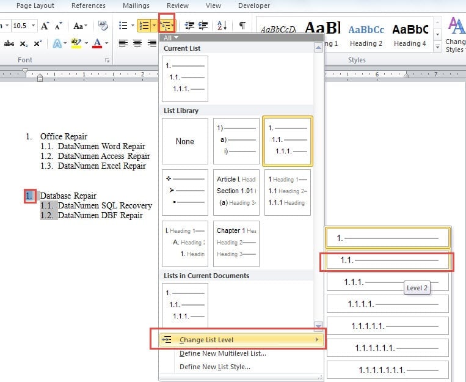Click the Shrink Font icon
The image size is (466, 382).
[58, 26]
